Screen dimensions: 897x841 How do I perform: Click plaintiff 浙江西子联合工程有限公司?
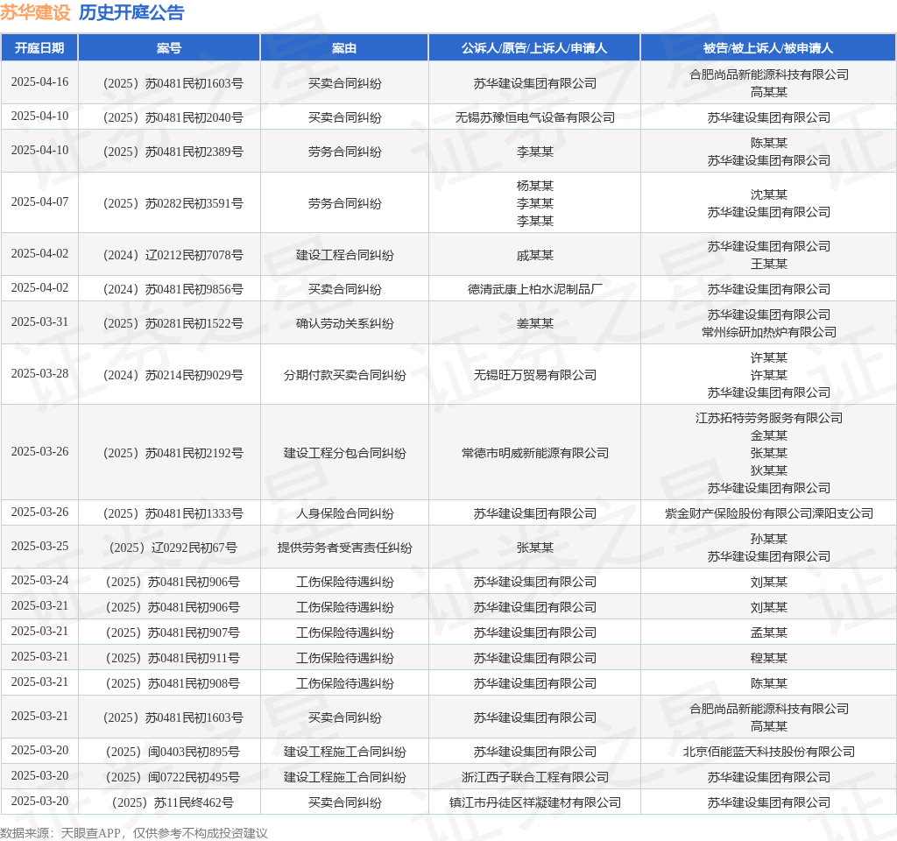point(535,778)
